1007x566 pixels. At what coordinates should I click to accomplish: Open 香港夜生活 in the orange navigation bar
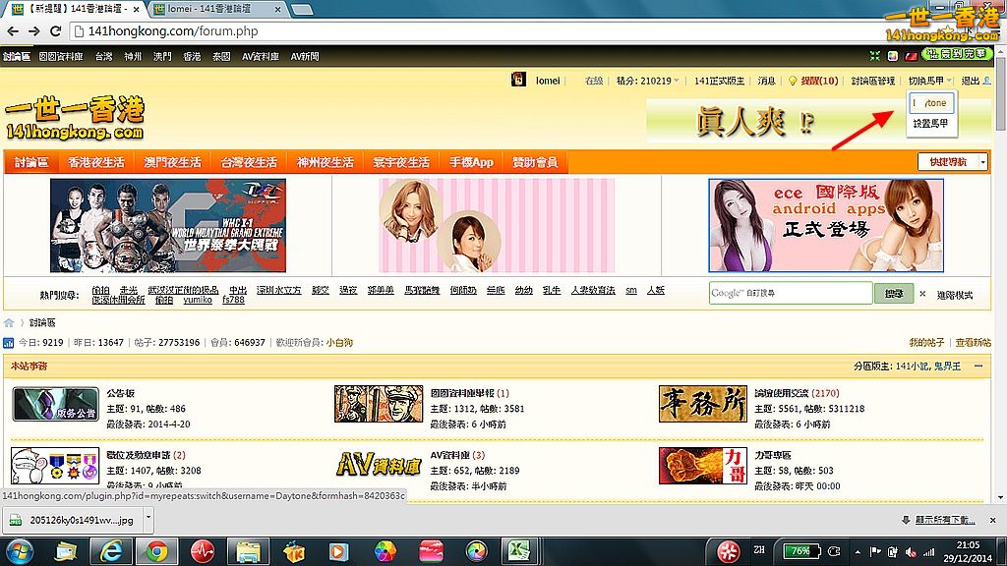coord(96,162)
